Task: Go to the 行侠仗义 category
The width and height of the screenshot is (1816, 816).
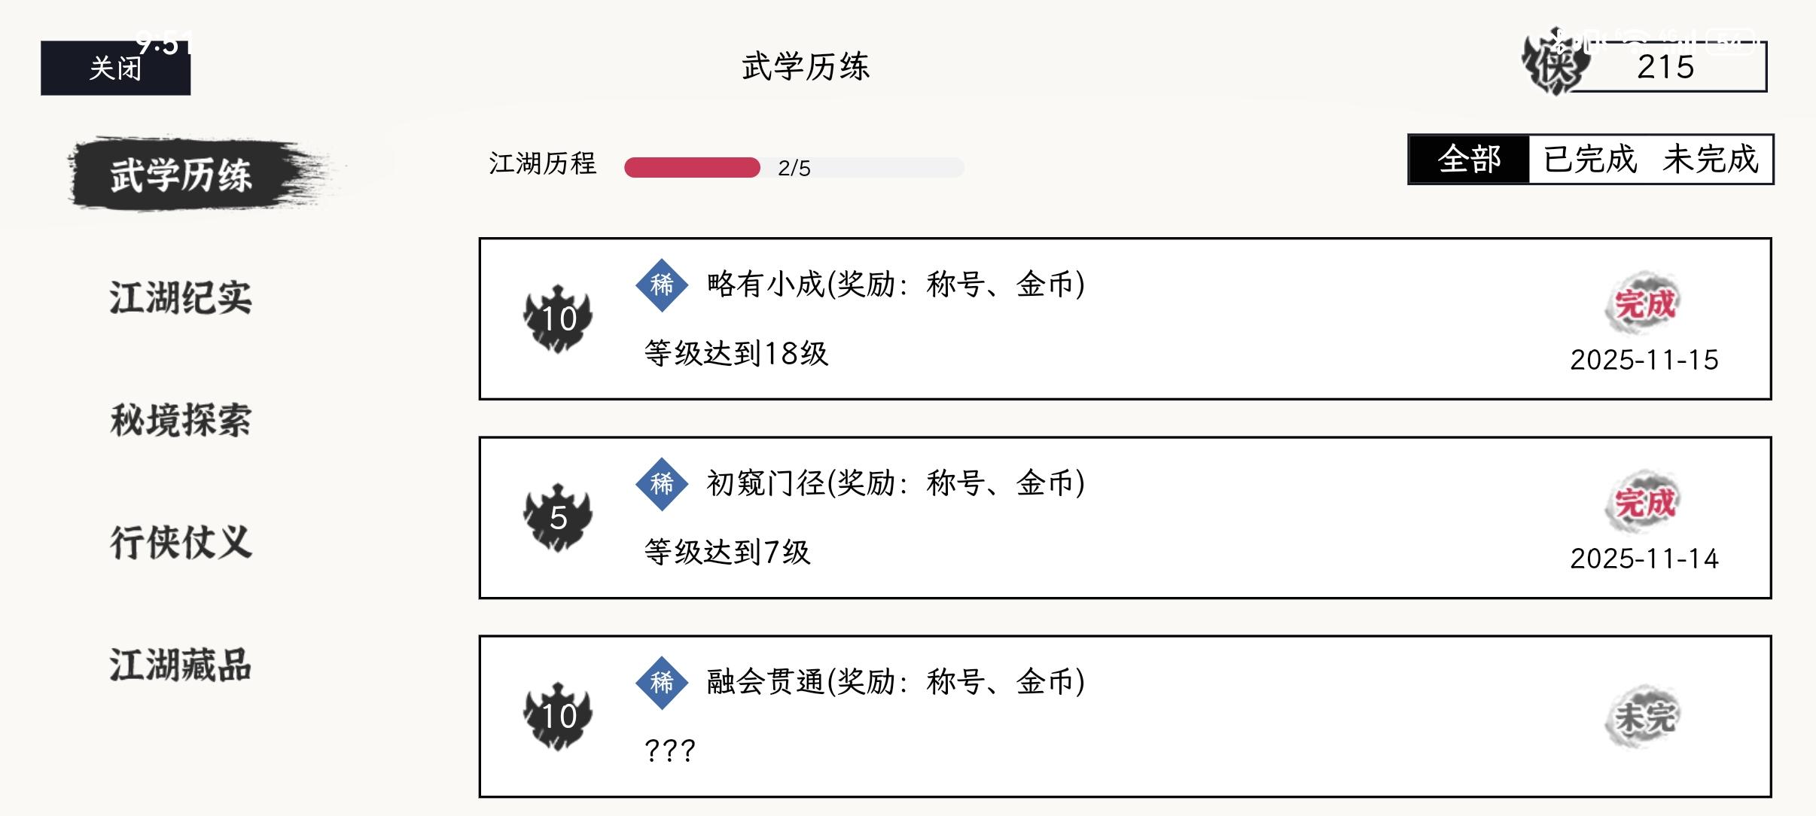Action: (181, 543)
